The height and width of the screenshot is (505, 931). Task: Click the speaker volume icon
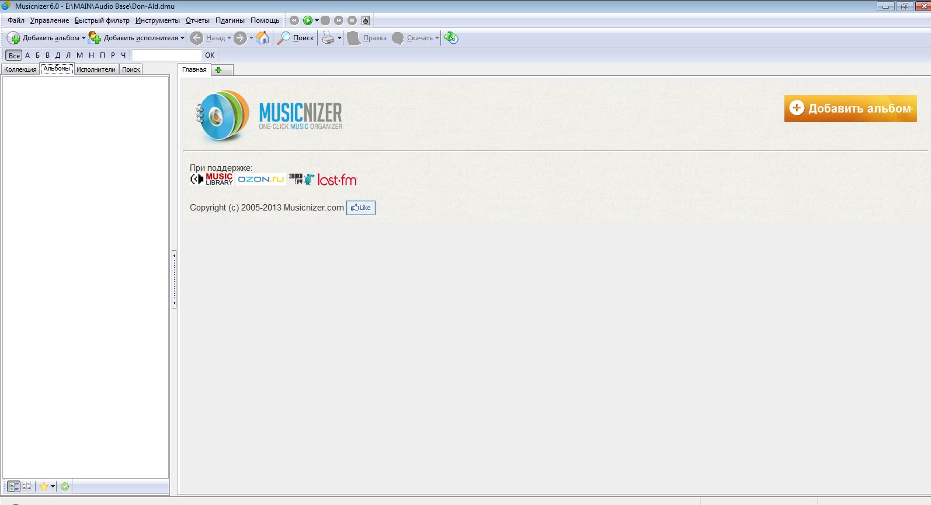point(366,20)
